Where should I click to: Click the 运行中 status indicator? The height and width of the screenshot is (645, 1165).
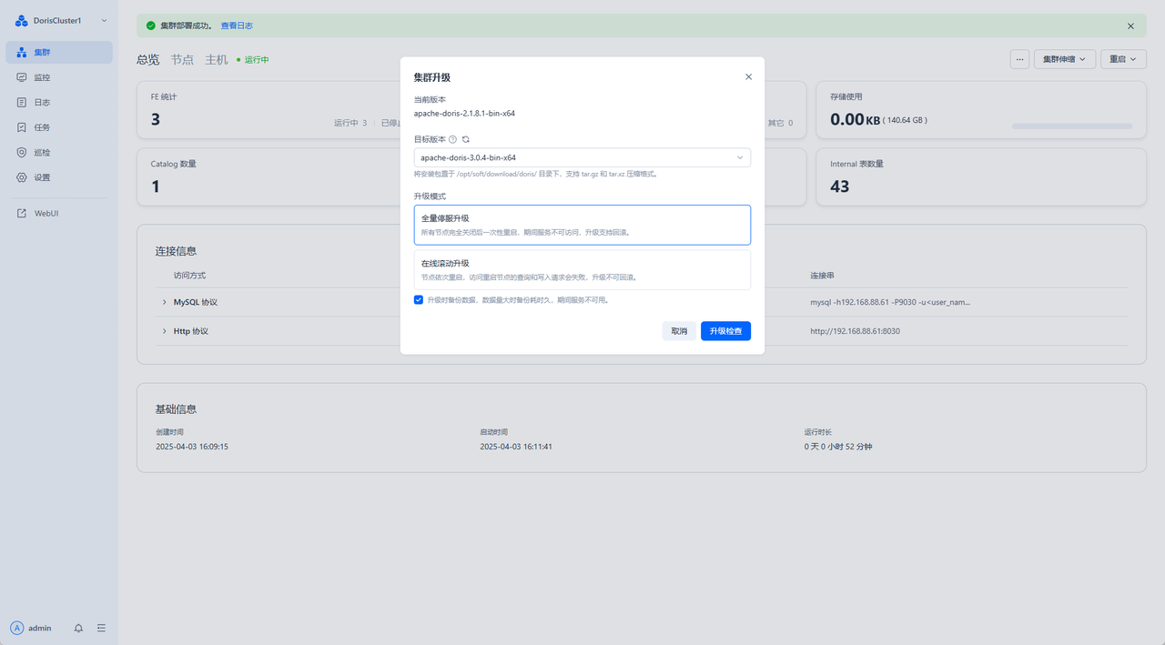coord(253,59)
